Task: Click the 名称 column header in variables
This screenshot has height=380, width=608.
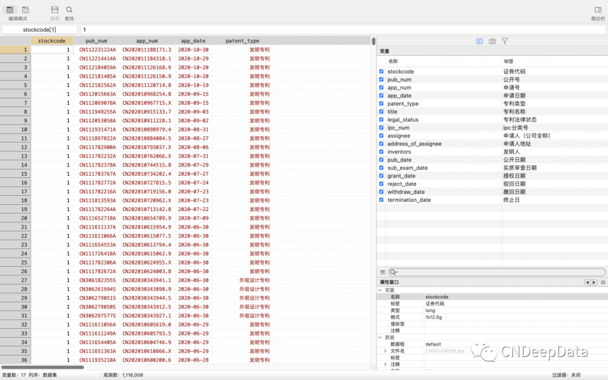Action: [393, 61]
